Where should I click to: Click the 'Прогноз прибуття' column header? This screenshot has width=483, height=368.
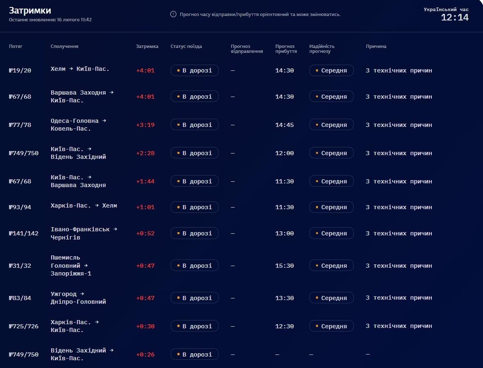(286, 49)
